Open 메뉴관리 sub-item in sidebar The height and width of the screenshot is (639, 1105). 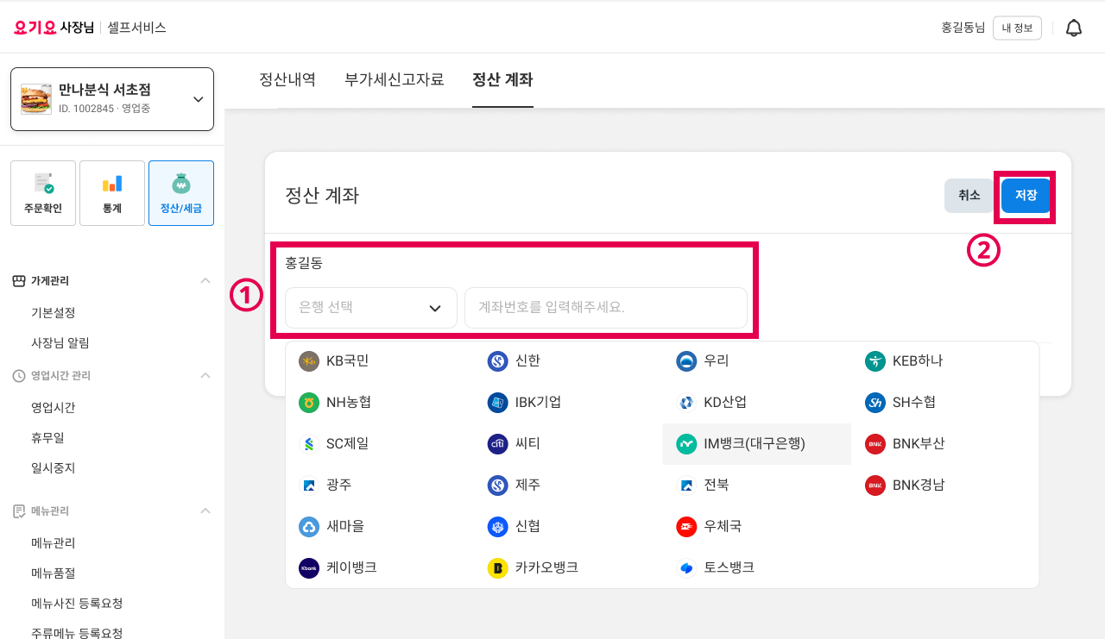(54, 543)
